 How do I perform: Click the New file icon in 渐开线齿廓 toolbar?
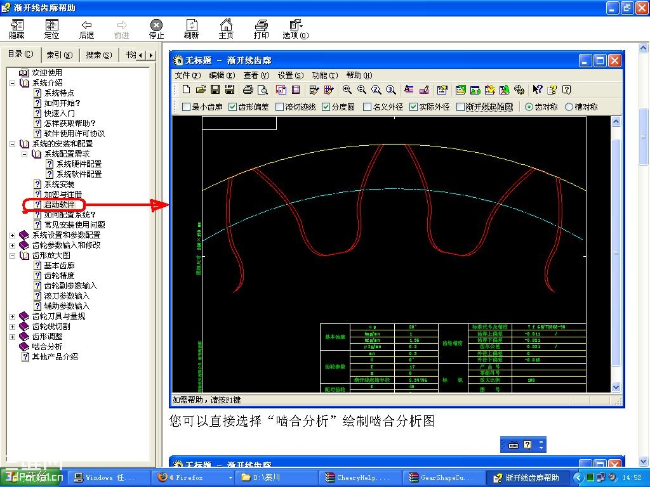(x=187, y=89)
